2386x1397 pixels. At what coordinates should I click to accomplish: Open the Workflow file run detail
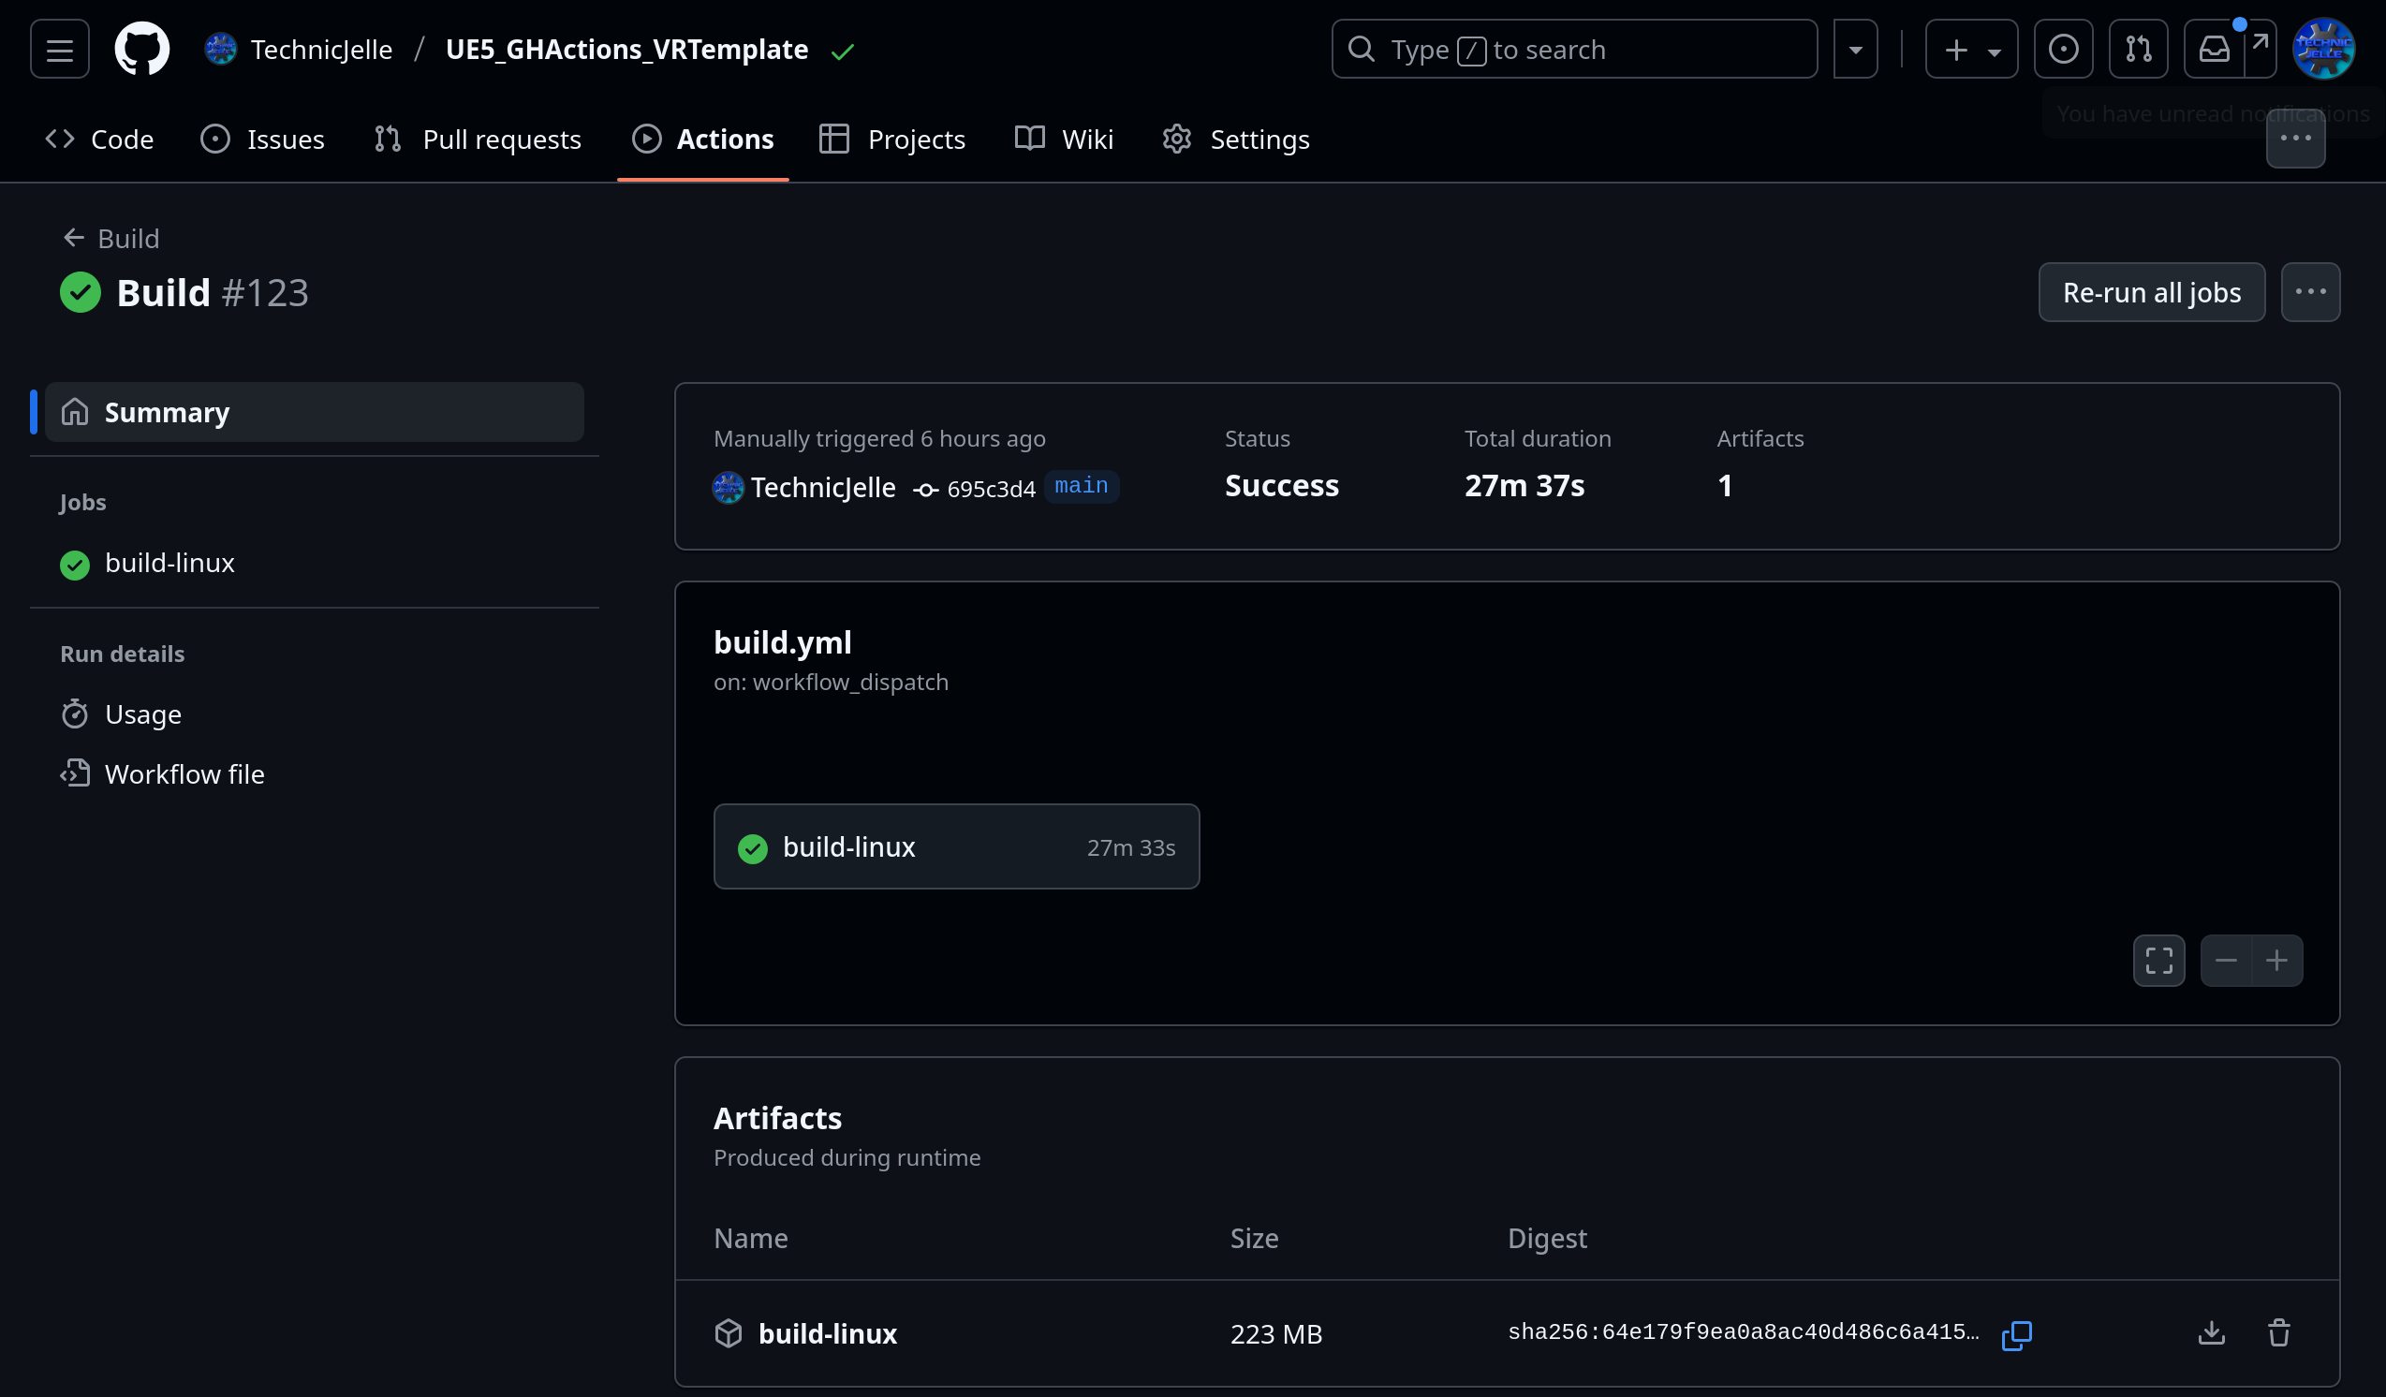184,774
